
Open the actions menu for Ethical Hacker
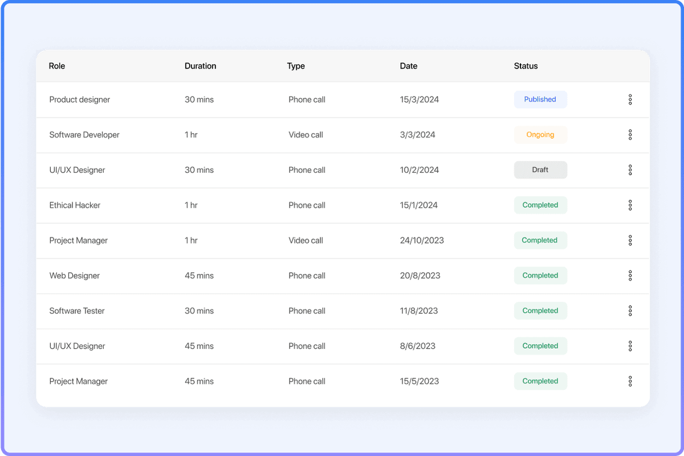[630, 205]
